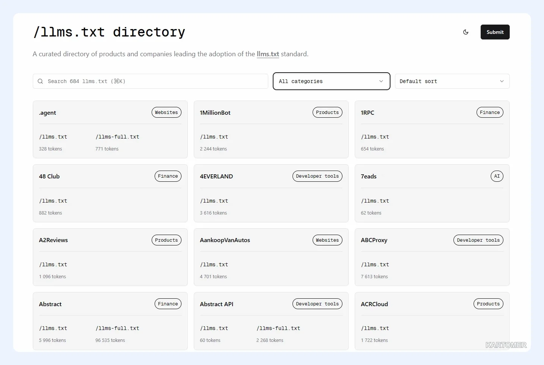Viewport: 544px width, 365px height.
Task: Click Developer tools tag on ABCProxy
Action: click(x=478, y=240)
